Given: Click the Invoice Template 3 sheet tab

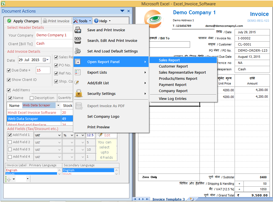Looking at the screenshot, I should pyautogui.click(x=168, y=199).
